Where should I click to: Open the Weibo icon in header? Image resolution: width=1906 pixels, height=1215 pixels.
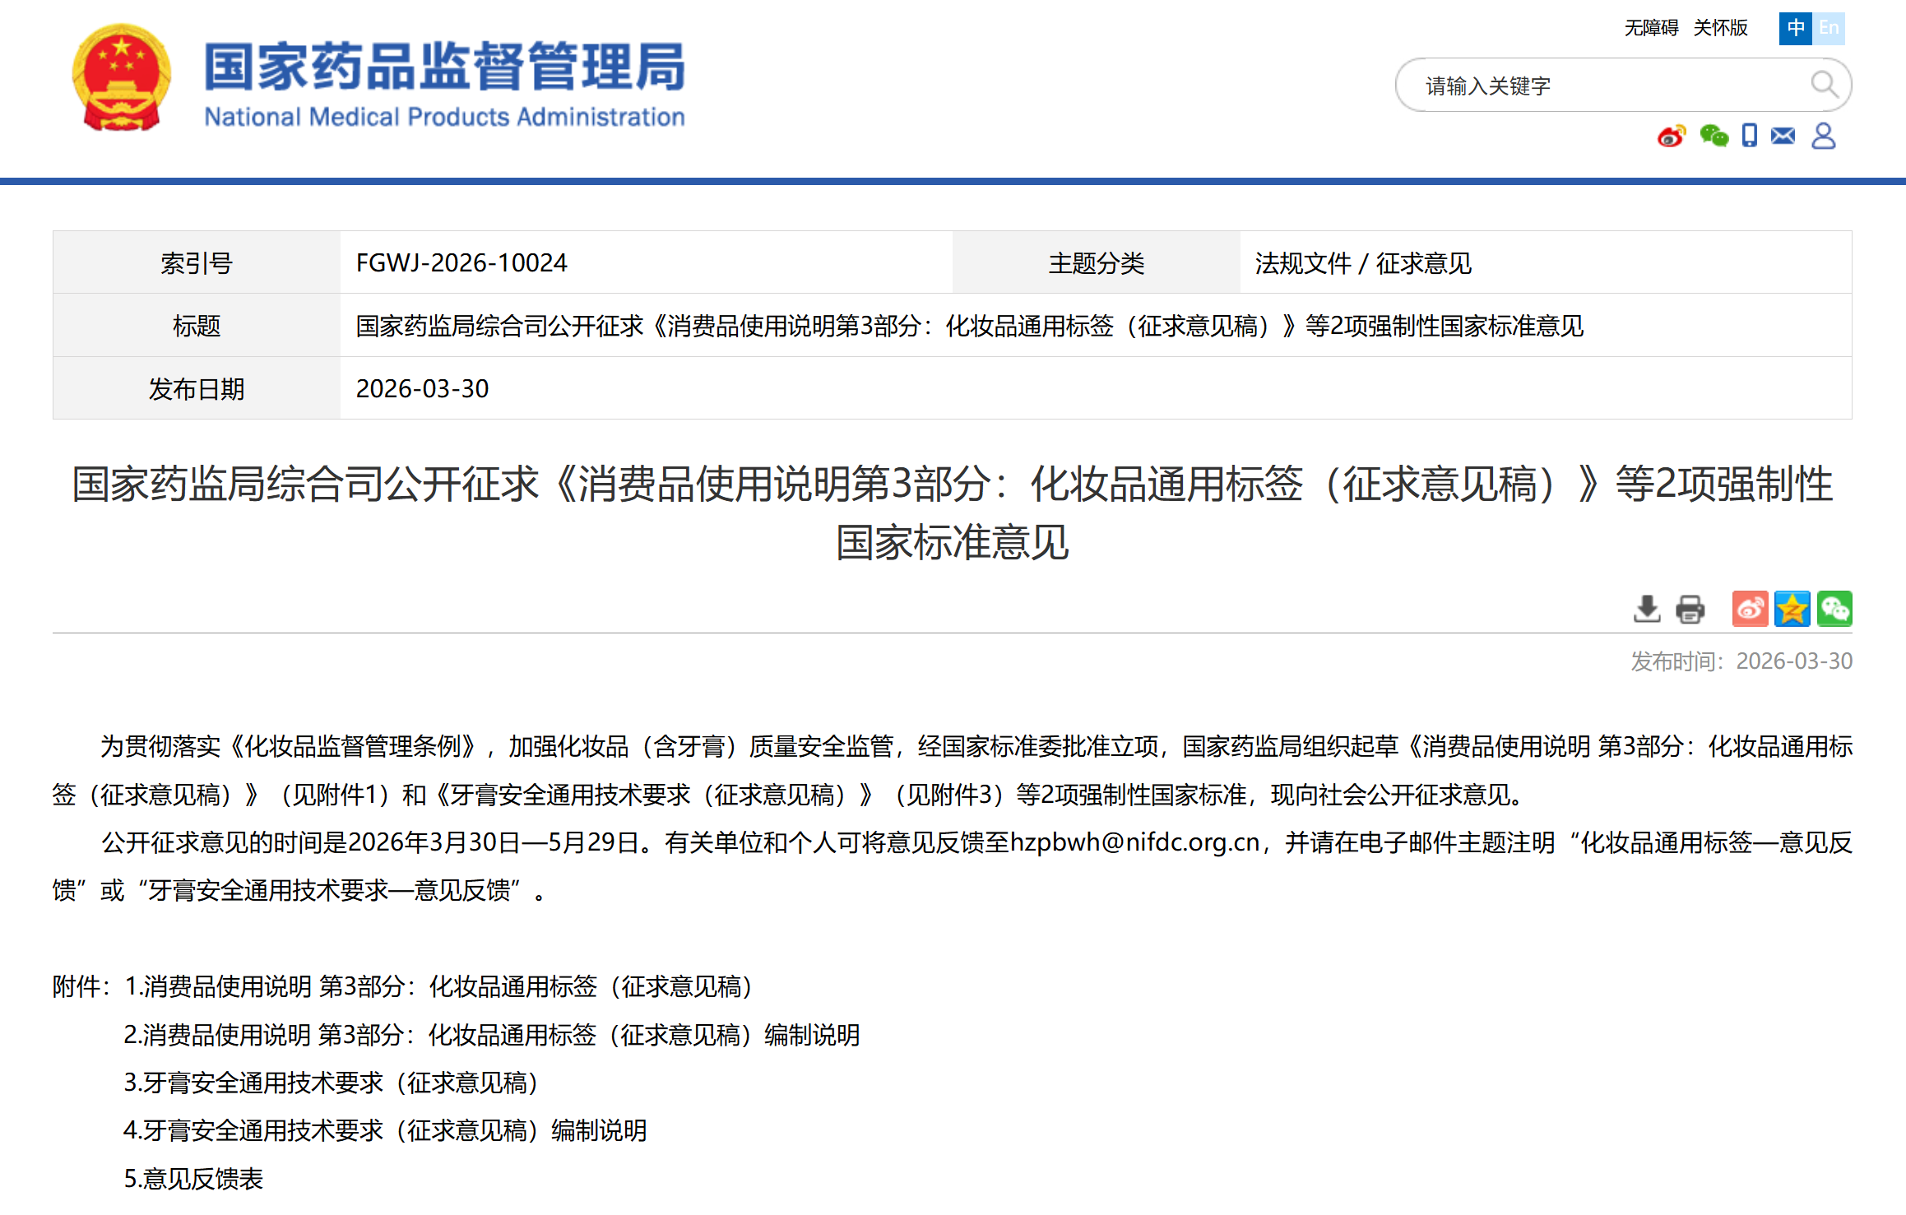pyautogui.click(x=1671, y=136)
